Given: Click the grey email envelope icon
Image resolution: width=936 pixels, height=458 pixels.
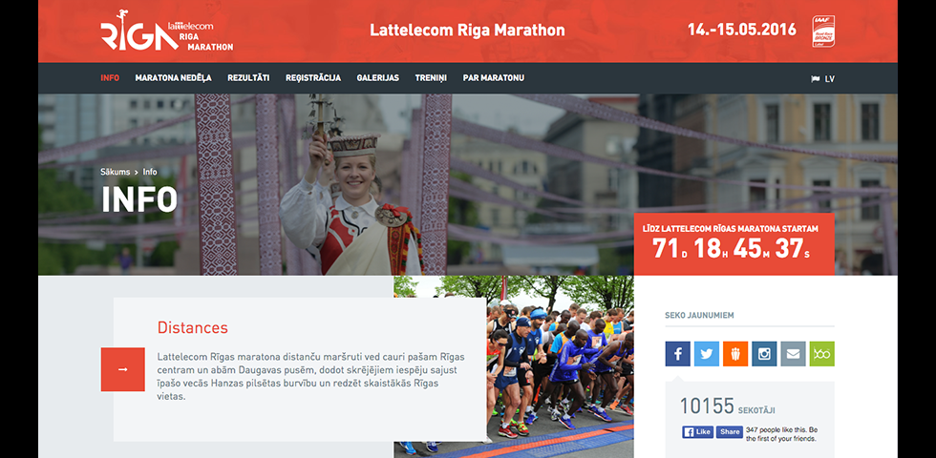Looking at the screenshot, I should (x=793, y=354).
